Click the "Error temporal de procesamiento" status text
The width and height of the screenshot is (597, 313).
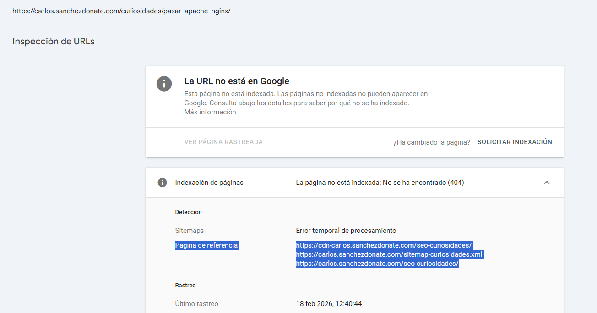345,230
